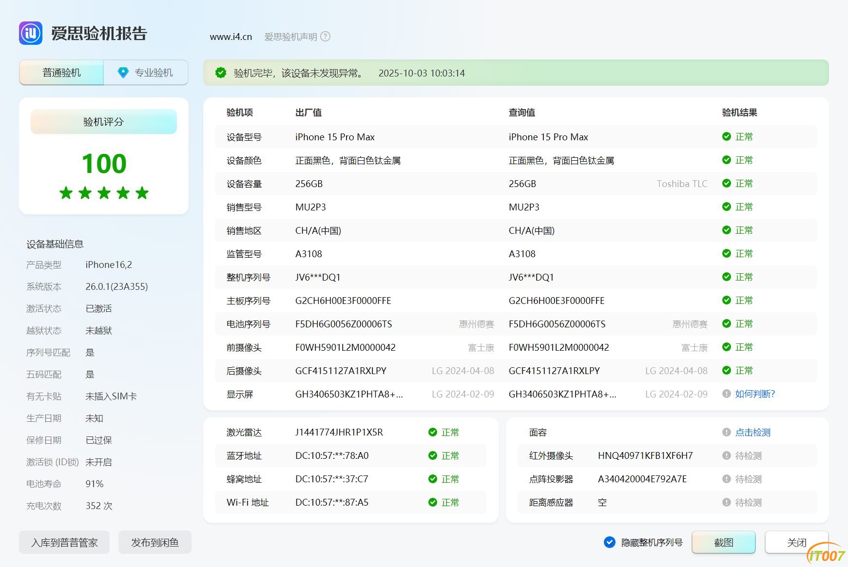Click the charge count 352 次

99,506
